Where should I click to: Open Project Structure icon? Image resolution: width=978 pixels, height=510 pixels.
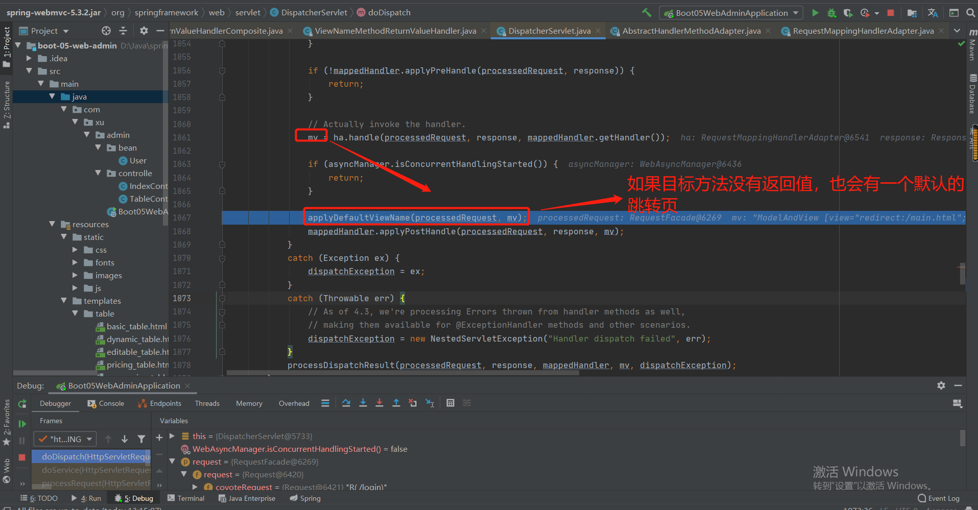pyautogui.click(x=912, y=13)
